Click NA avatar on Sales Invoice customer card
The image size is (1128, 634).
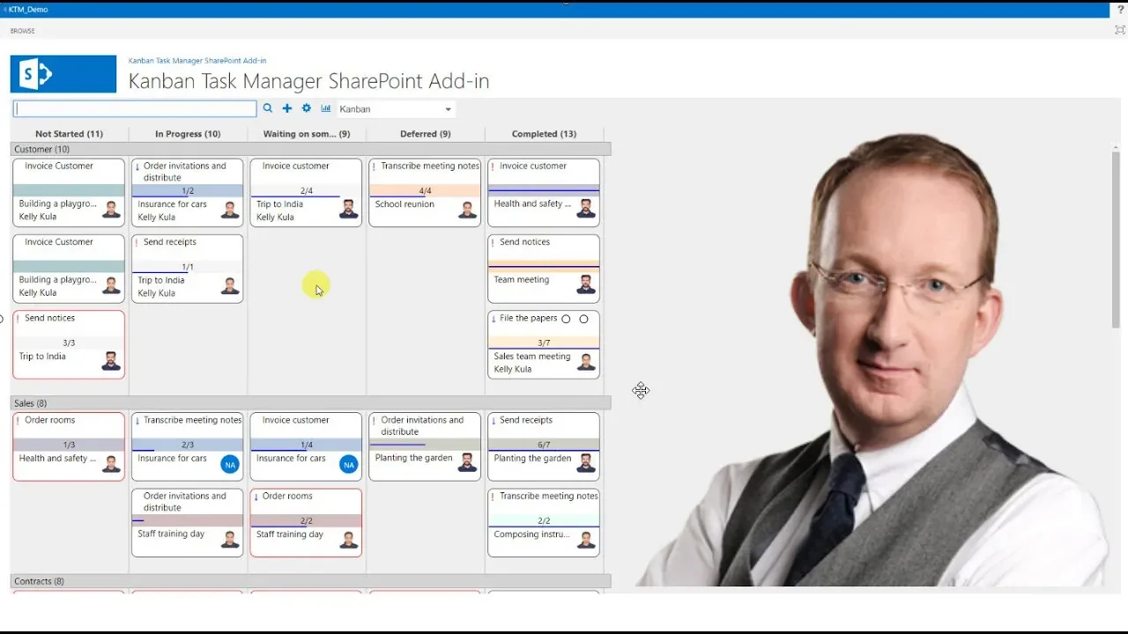tap(348, 464)
